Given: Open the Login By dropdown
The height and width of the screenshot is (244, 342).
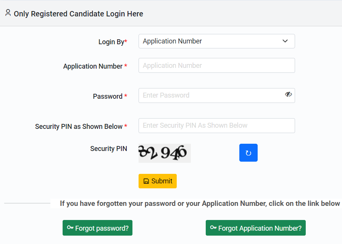Looking at the screenshot, I should point(216,41).
